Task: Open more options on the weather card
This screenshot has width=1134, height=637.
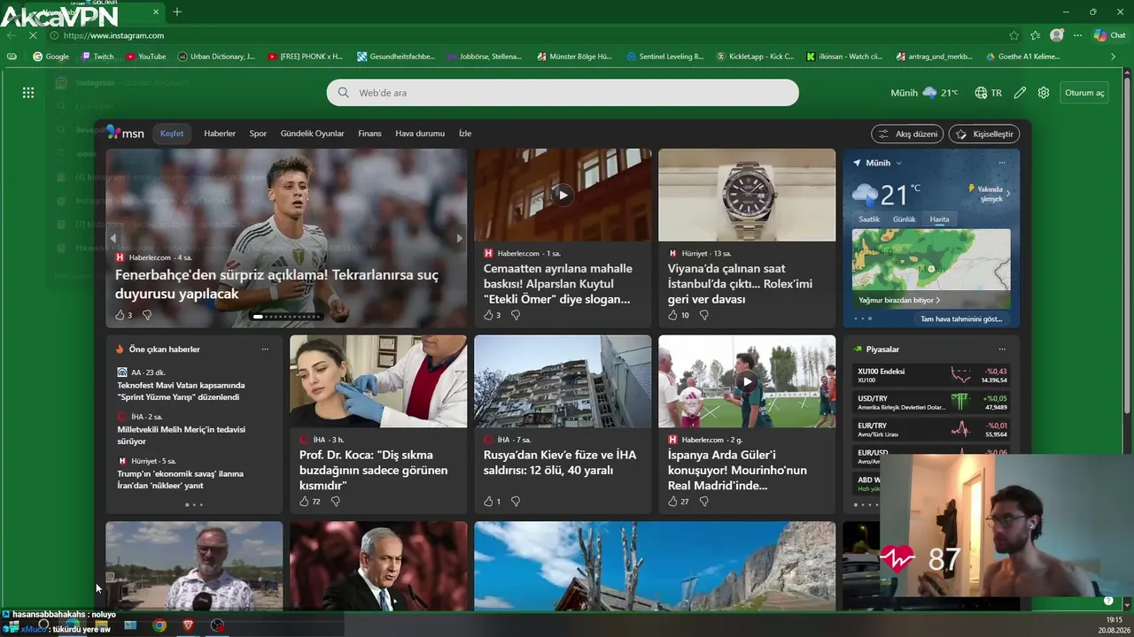Action: 1002,163
